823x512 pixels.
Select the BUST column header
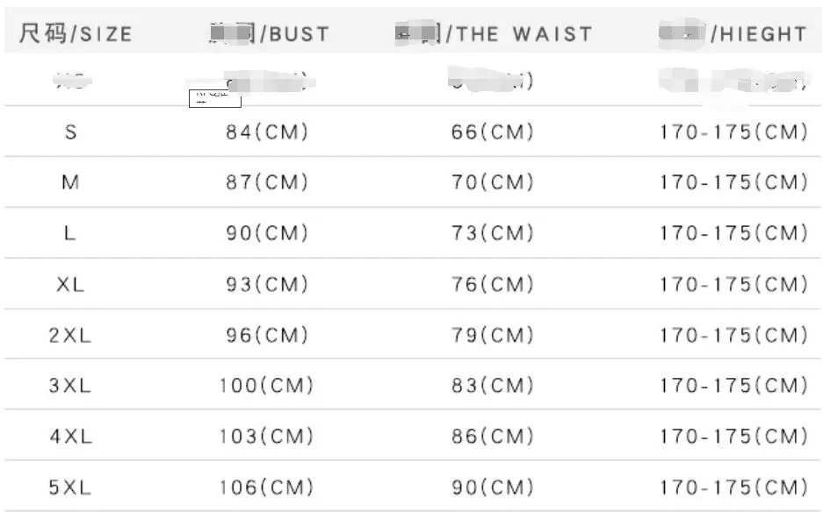pos(269,34)
